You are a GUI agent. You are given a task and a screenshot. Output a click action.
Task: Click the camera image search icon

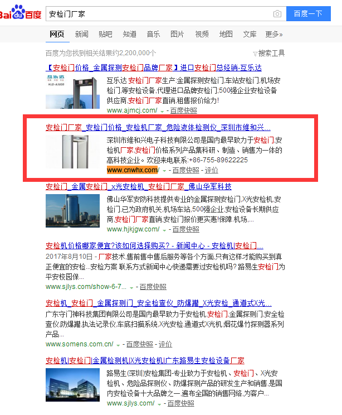pos(277,14)
